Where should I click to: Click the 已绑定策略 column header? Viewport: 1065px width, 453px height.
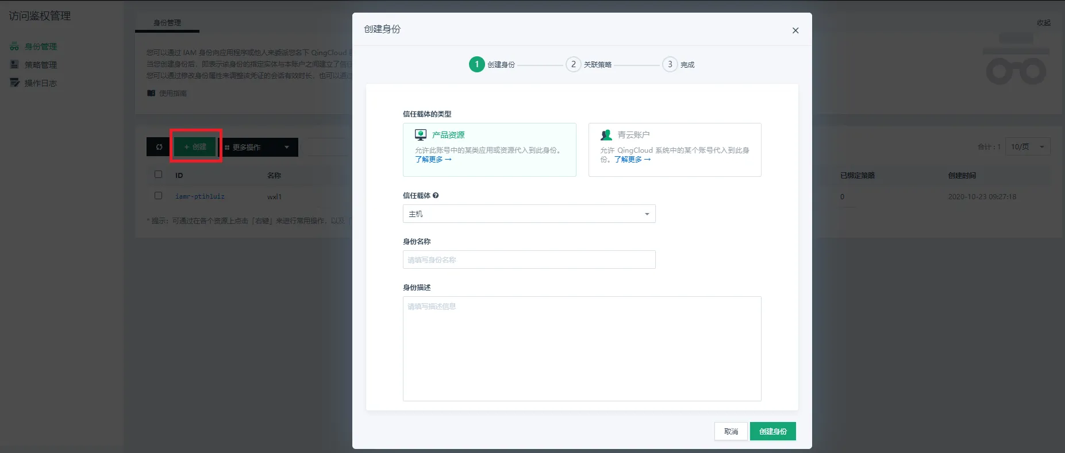click(x=858, y=176)
